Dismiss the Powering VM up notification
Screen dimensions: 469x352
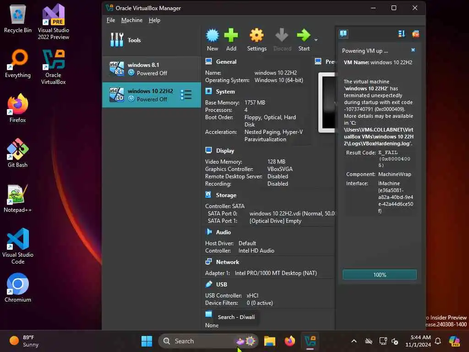[x=413, y=50]
